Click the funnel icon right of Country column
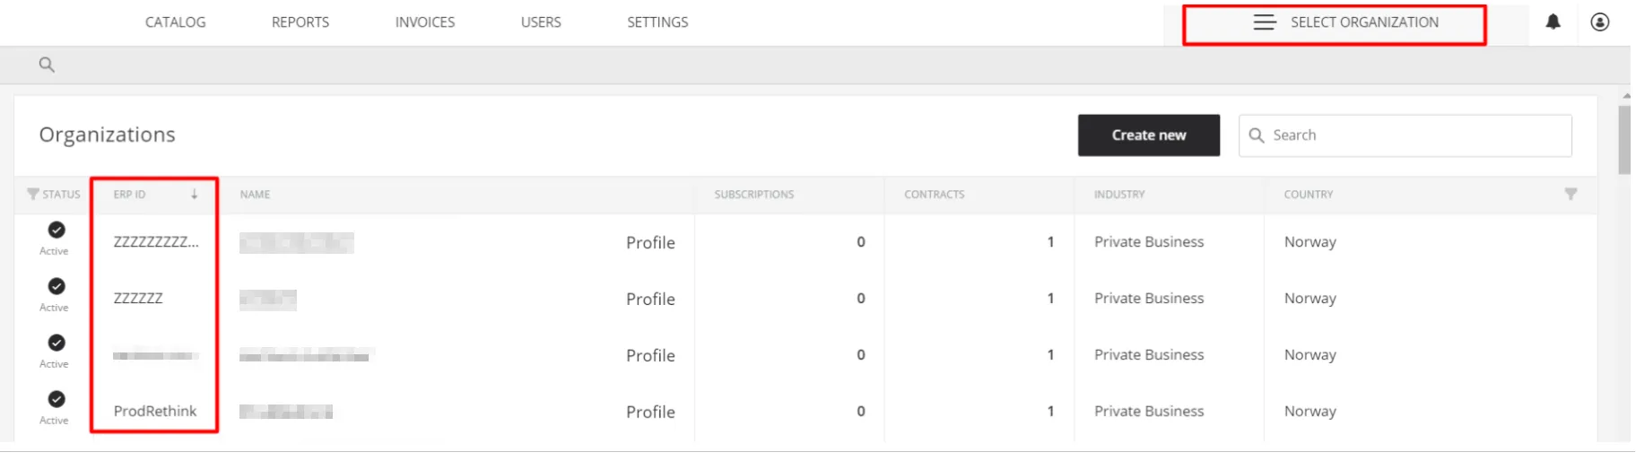 1571,194
